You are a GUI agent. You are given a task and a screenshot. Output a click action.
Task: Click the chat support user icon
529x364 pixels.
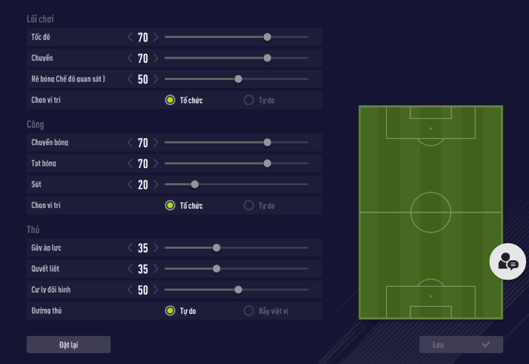coord(508,261)
